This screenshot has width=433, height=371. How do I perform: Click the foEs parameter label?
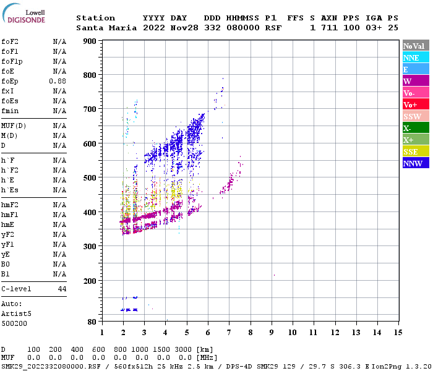(10, 101)
